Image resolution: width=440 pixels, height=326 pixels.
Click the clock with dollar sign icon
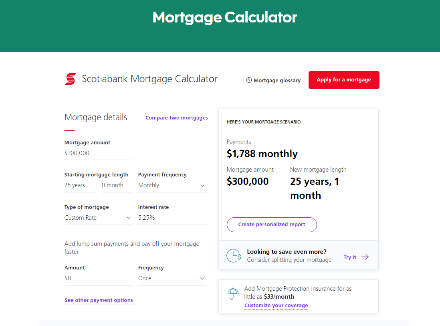tap(234, 255)
